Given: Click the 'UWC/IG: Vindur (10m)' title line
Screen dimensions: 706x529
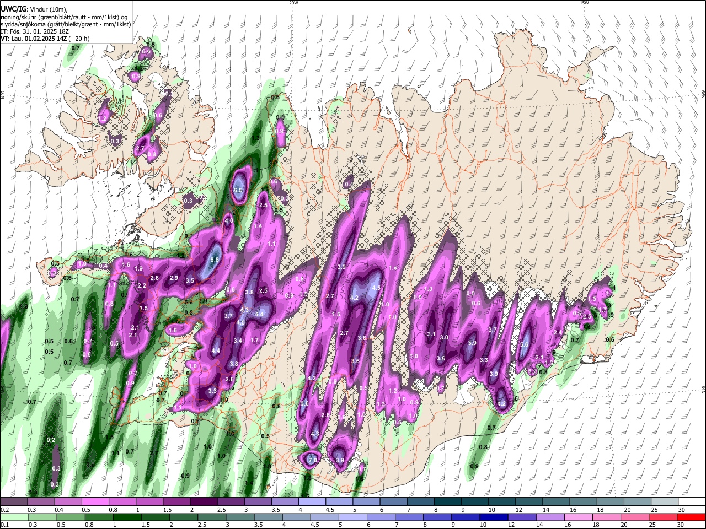Looking at the screenshot, I should [x=34, y=9].
